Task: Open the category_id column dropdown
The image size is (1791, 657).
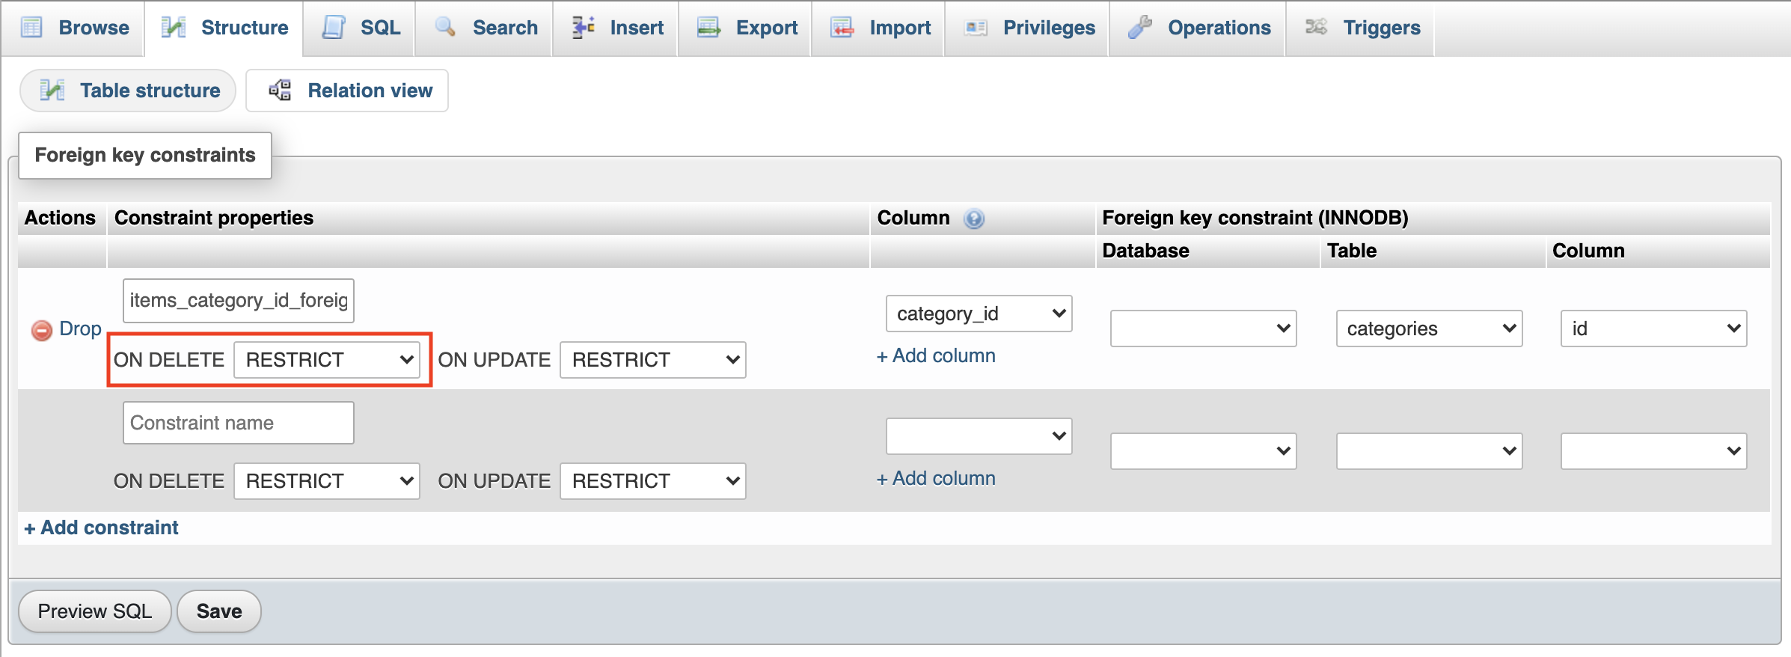Action: point(979,314)
